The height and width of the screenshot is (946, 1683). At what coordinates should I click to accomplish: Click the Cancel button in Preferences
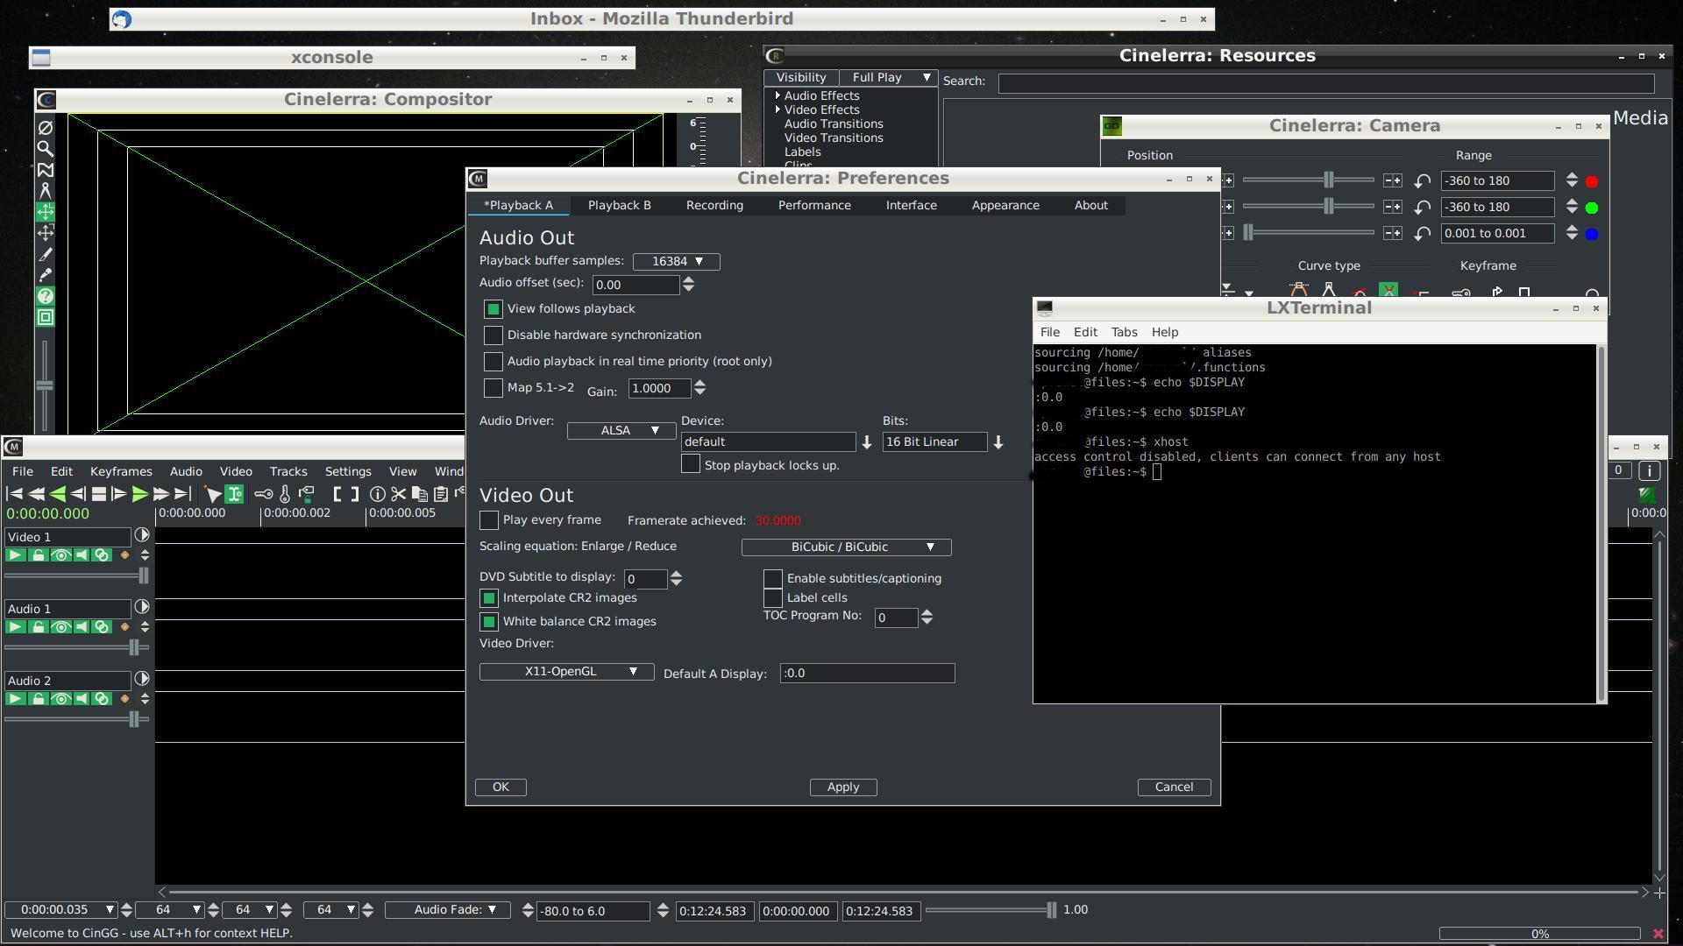(1173, 787)
